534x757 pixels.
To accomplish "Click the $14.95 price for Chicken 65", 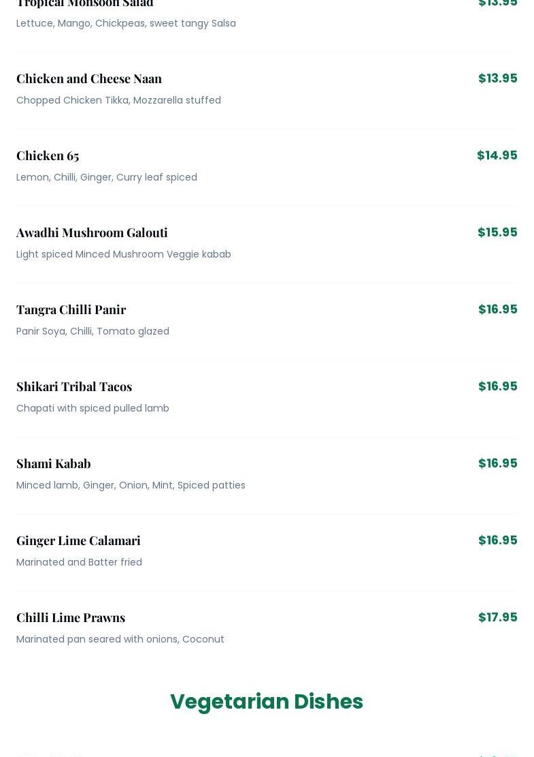I will (x=497, y=155).
